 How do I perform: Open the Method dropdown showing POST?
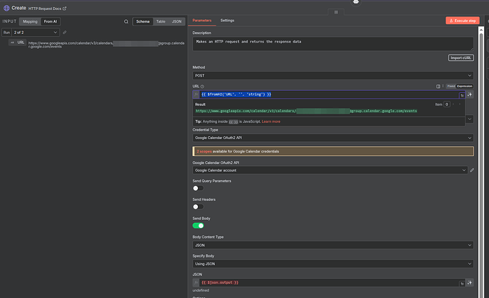click(x=333, y=75)
